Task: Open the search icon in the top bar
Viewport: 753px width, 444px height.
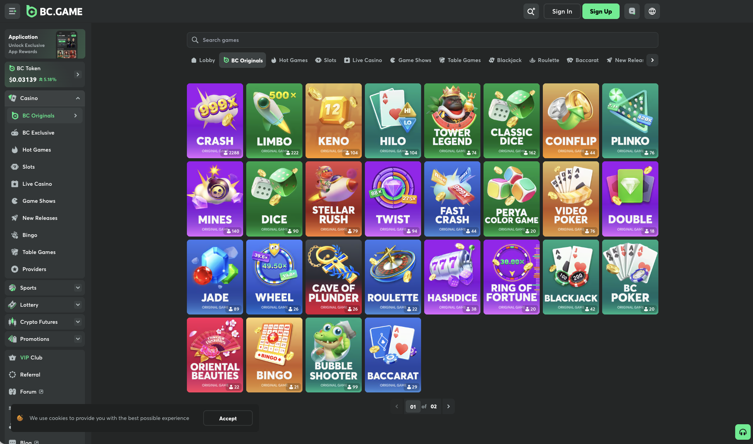Action: (x=531, y=11)
